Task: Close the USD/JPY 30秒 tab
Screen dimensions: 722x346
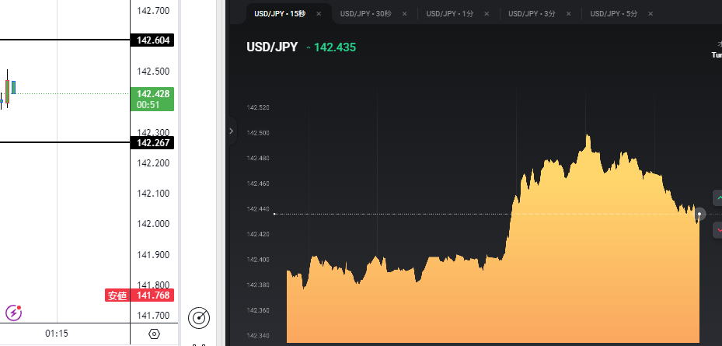Action: tap(404, 14)
